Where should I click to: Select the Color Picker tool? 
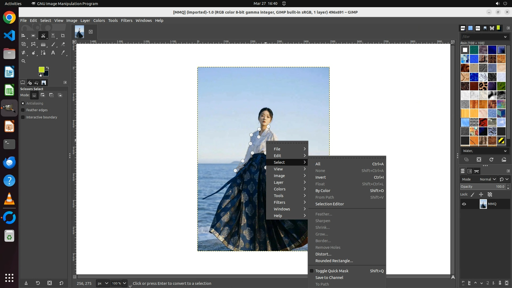click(63, 53)
